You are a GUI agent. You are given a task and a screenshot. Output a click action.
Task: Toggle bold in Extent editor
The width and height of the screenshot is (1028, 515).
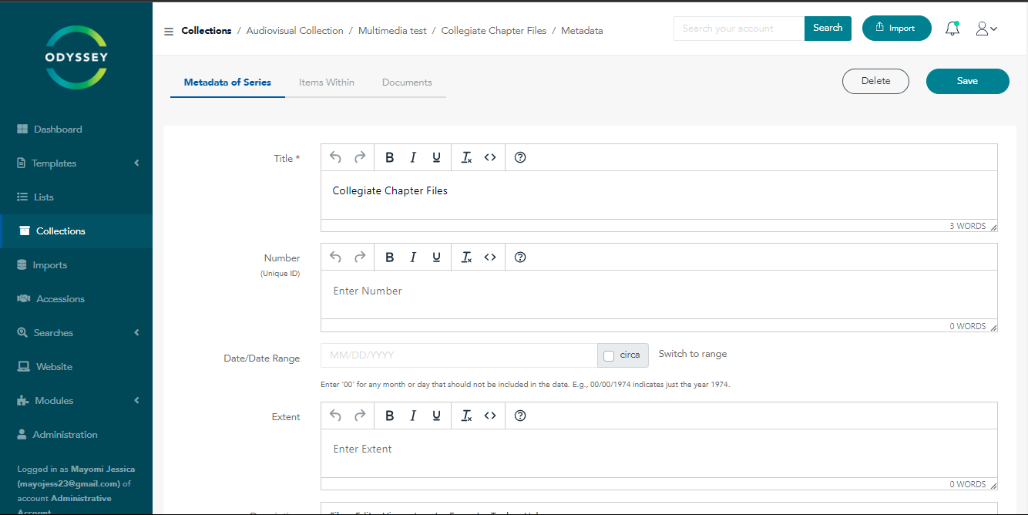(x=389, y=416)
